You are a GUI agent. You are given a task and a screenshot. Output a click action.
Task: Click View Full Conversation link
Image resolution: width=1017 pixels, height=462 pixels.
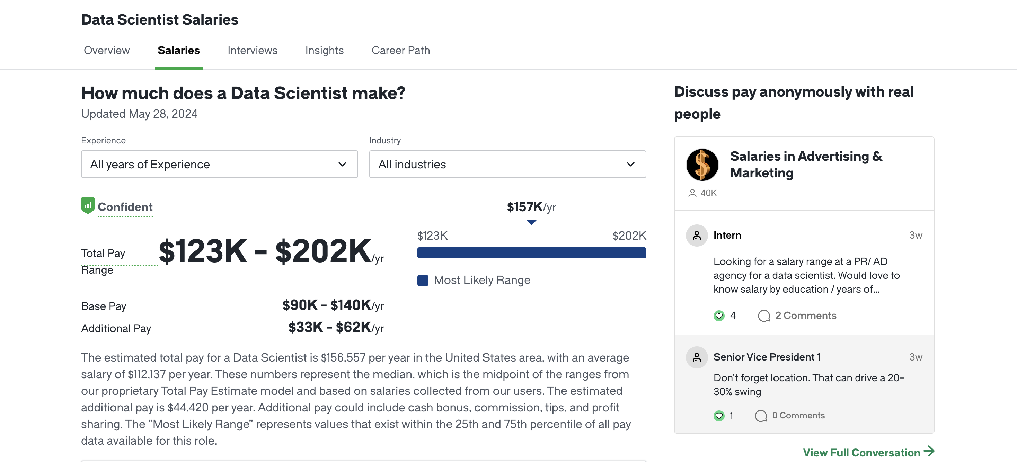[861, 453]
